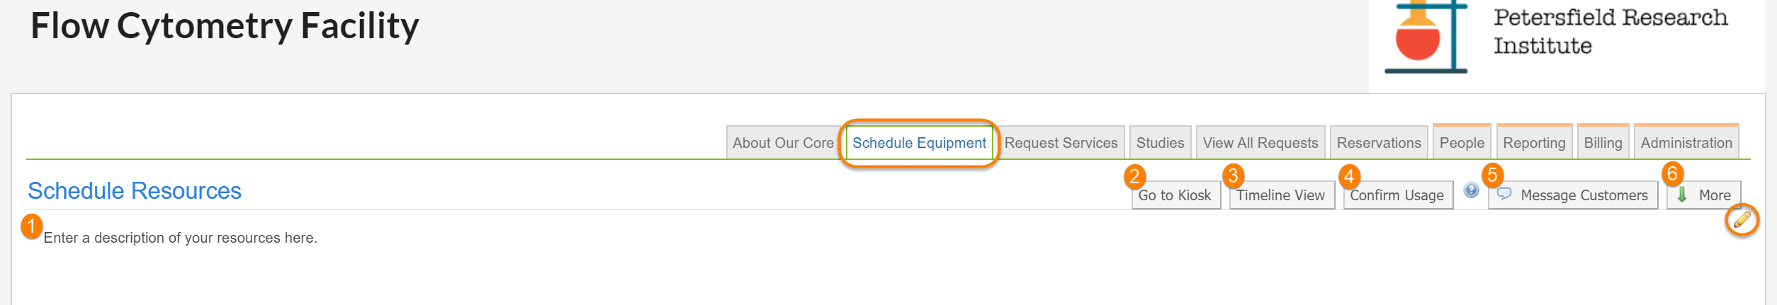1777x305 pixels.
Task: Go to the Reporting tab
Action: tap(1533, 143)
